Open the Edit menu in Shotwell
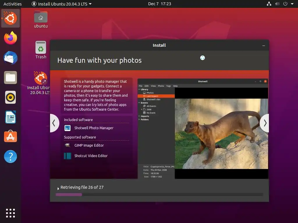The height and width of the screenshot is (223, 298). 147,86
